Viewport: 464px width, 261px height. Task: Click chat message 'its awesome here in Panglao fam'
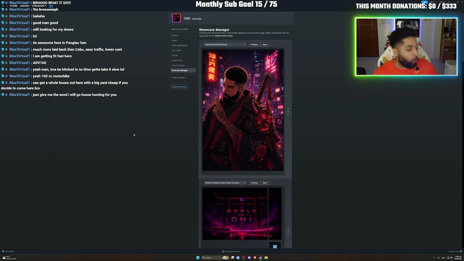(x=59, y=43)
